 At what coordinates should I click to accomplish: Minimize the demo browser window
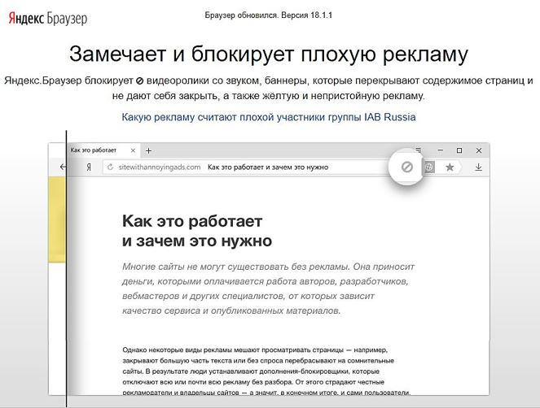(440, 150)
